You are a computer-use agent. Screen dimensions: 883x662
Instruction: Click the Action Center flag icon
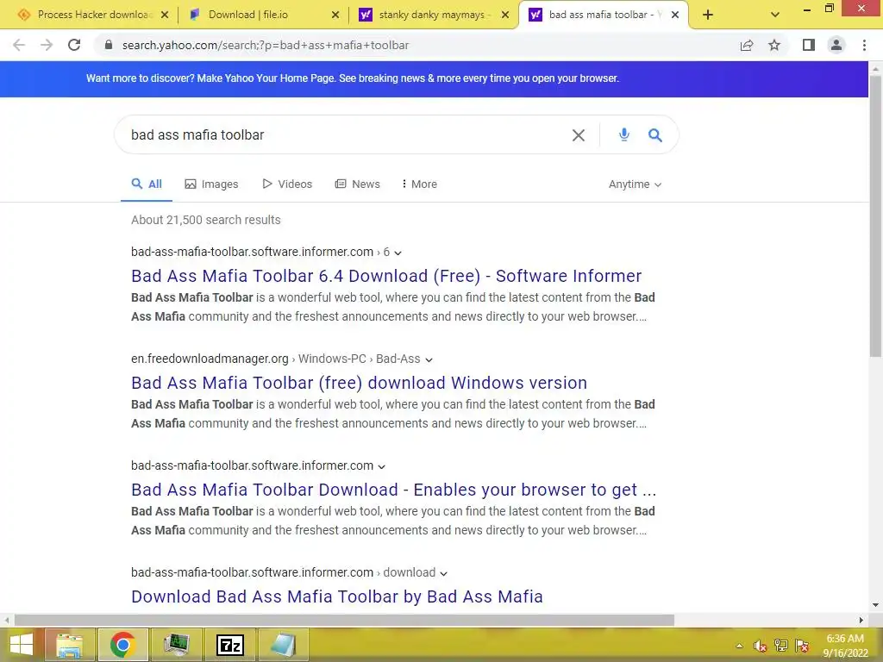point(803,646)
